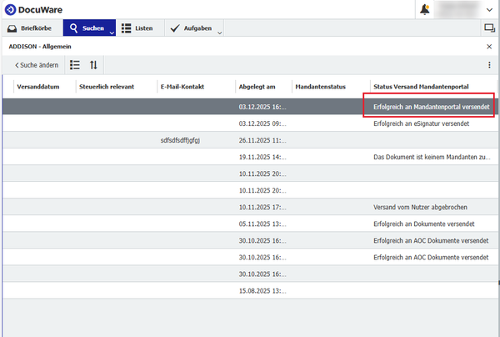Click the window layout icon in the tab bar

tap(489, 28)
